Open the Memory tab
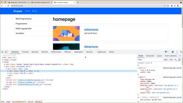The image size is (183, 103). click(68, 52)
